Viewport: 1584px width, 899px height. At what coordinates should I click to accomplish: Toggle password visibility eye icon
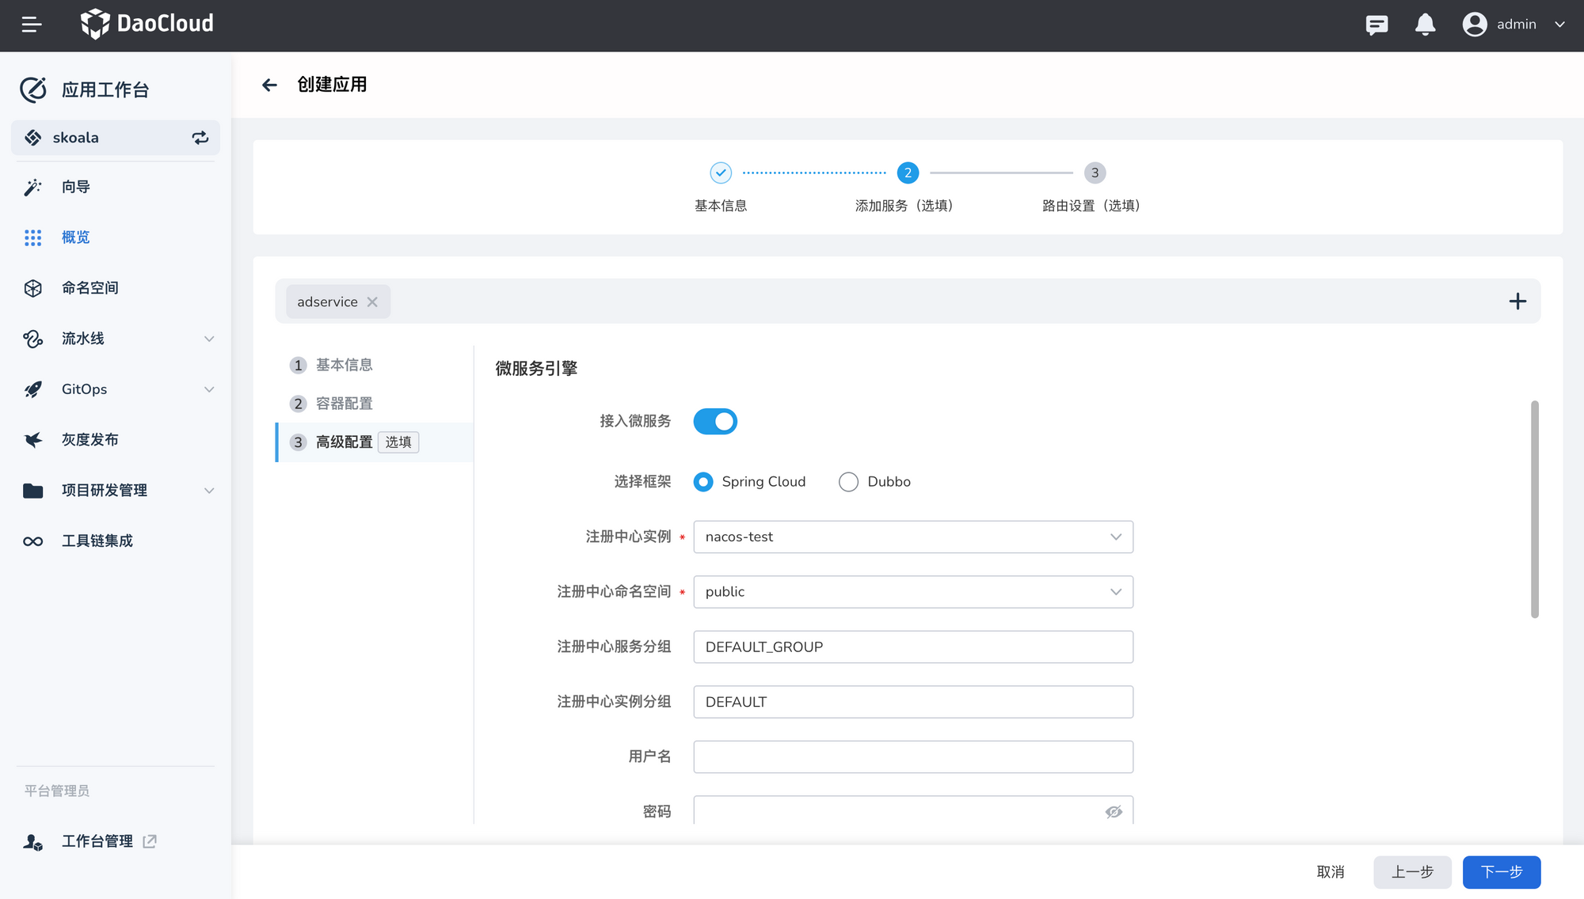[x=1114, y=812]
